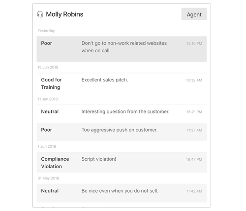Click the Agent button

pyautogui.click(x=194, y=14)
